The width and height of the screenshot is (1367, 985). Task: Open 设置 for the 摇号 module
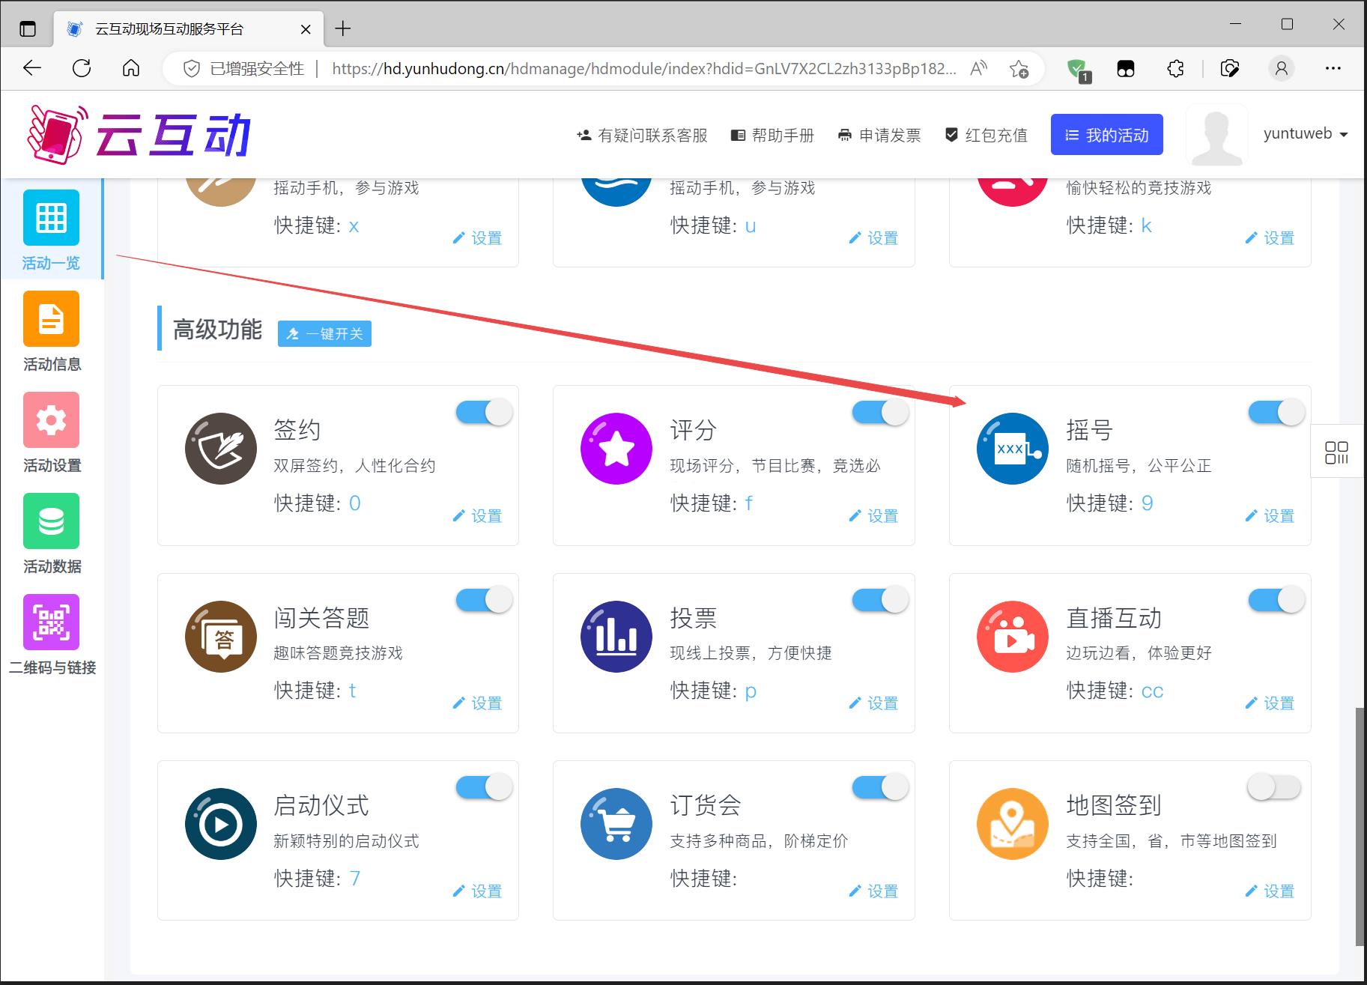1270,515
